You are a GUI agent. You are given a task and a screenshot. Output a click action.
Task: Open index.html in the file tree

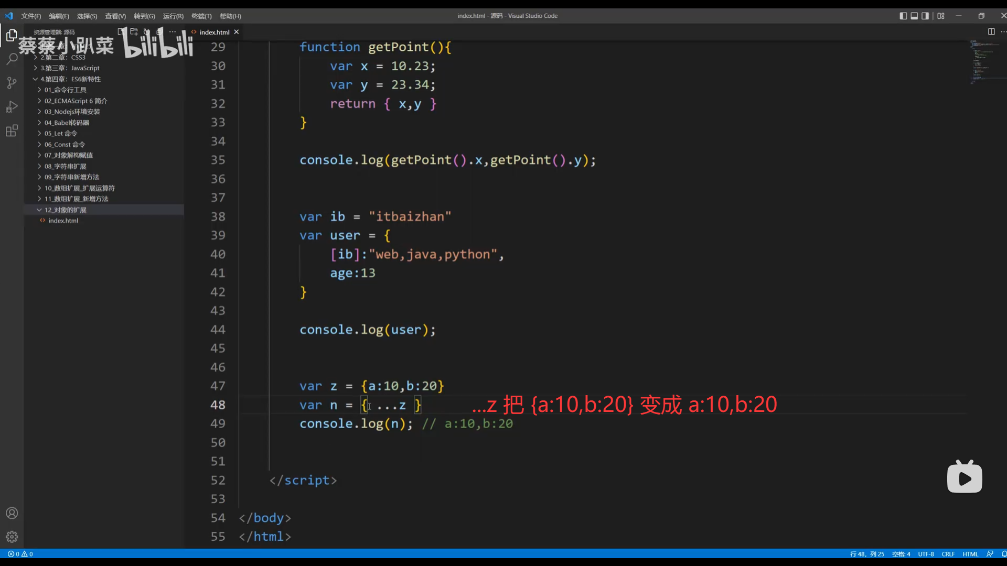pos(63,221)
